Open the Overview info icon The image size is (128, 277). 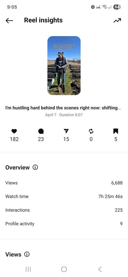35,167
